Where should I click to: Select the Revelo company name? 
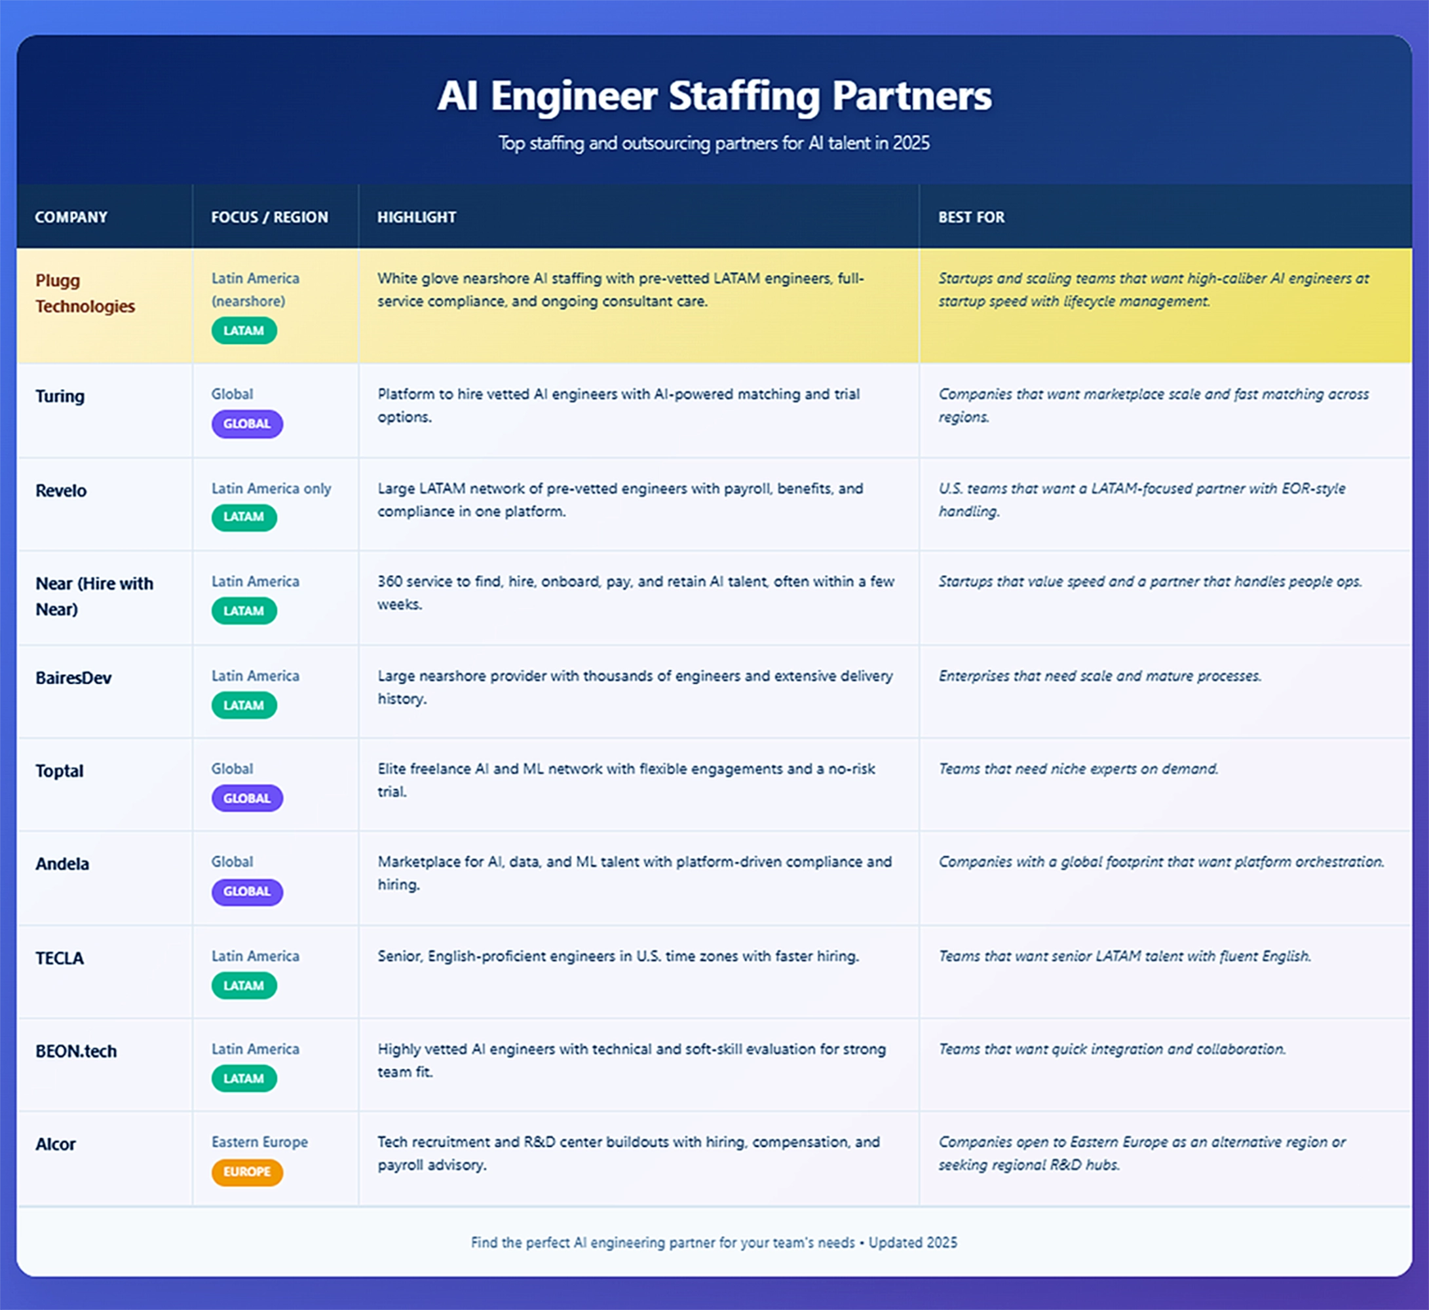[61, 490]
